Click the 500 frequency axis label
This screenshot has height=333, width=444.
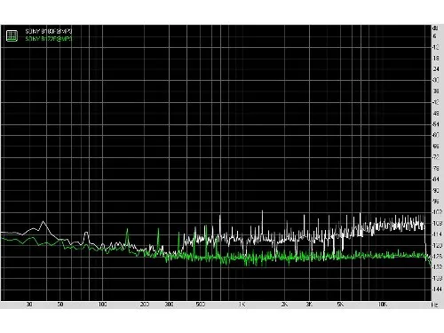click(201, 305)
